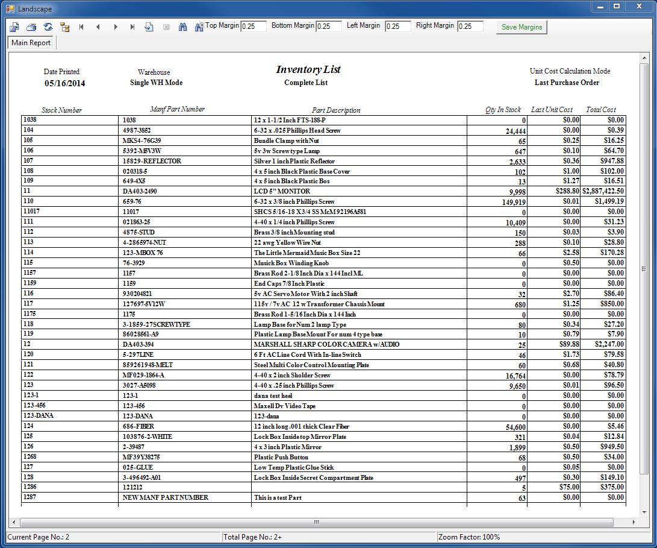Click part number 3-1859-27SCREWTYPE
This screenshot has height=548, width=657.
[x=157, y=324]
